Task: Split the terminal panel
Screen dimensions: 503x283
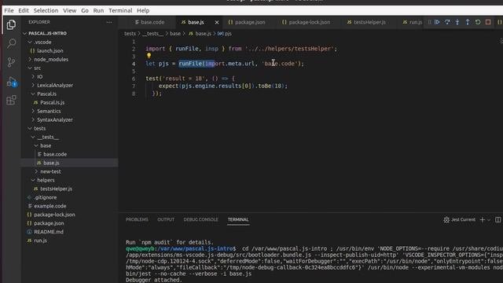Action: pyautogui.click(x=497, y=220)
